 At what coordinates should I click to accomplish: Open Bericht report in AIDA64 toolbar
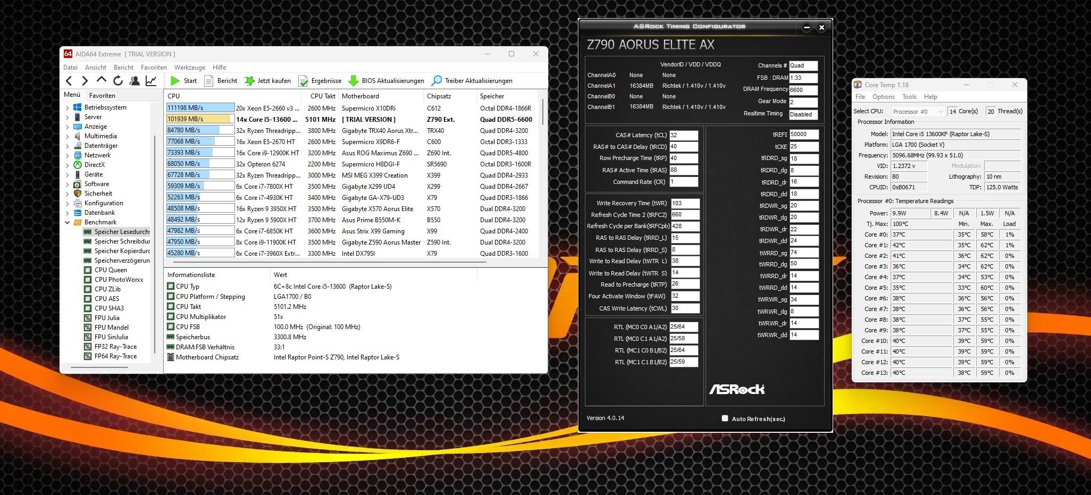pos(221,81)
